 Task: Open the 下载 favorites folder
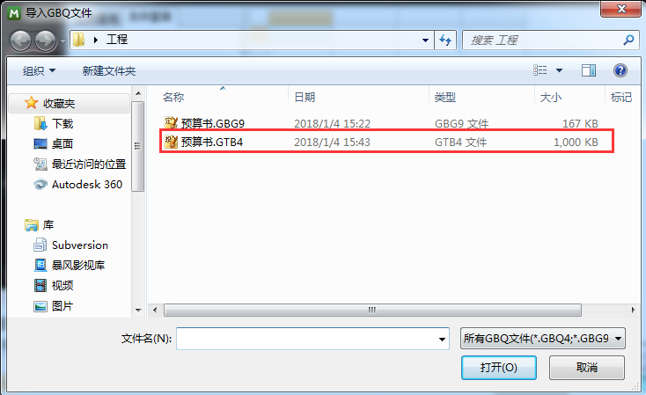point(54,123)
